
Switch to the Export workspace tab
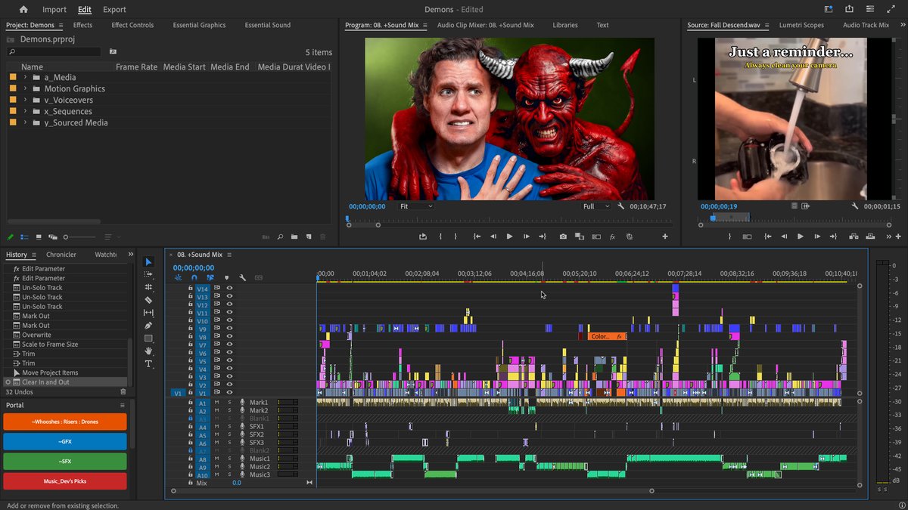(114, 10)
